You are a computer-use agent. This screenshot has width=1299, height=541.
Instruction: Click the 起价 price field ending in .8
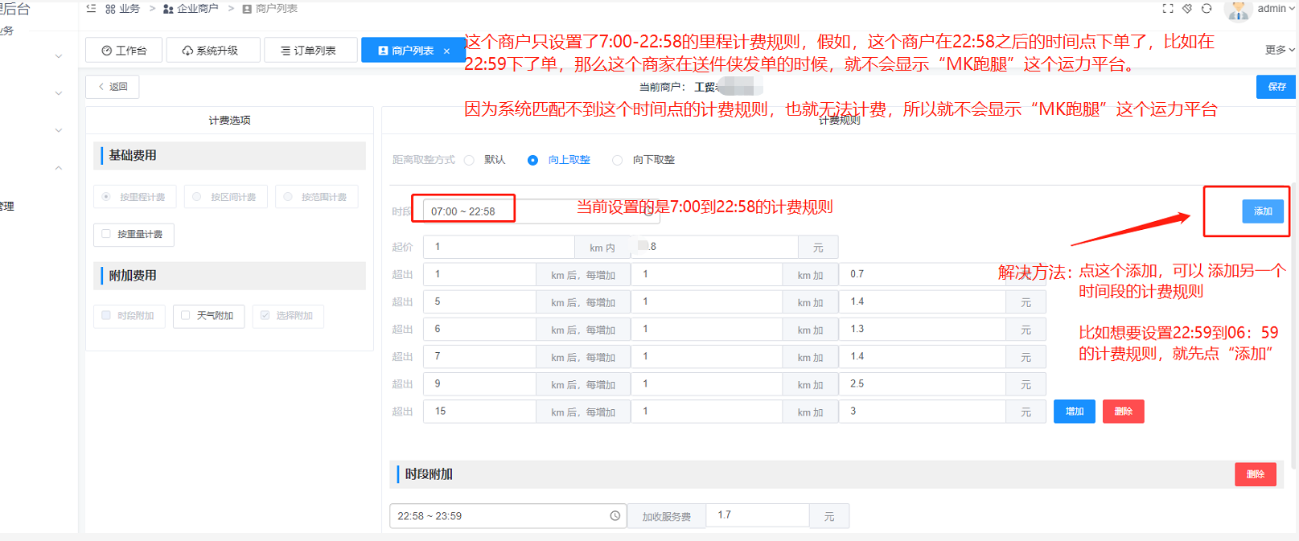[x=714, y=247]
